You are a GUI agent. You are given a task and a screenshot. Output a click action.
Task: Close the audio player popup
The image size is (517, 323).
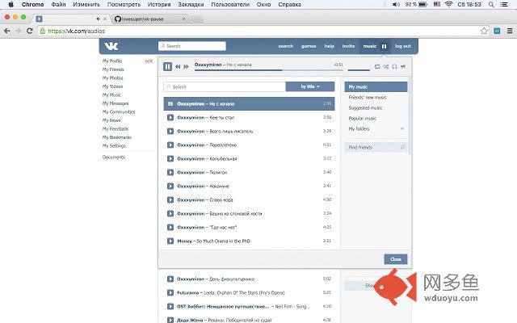coord(396,259)
